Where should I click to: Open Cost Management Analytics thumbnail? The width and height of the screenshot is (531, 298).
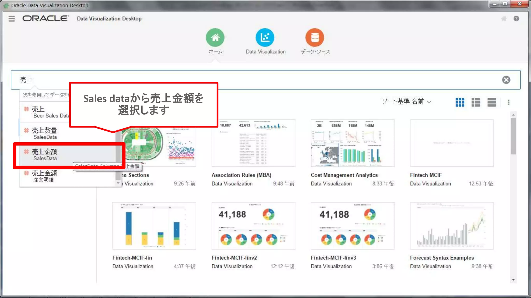(x=353, y=143)
